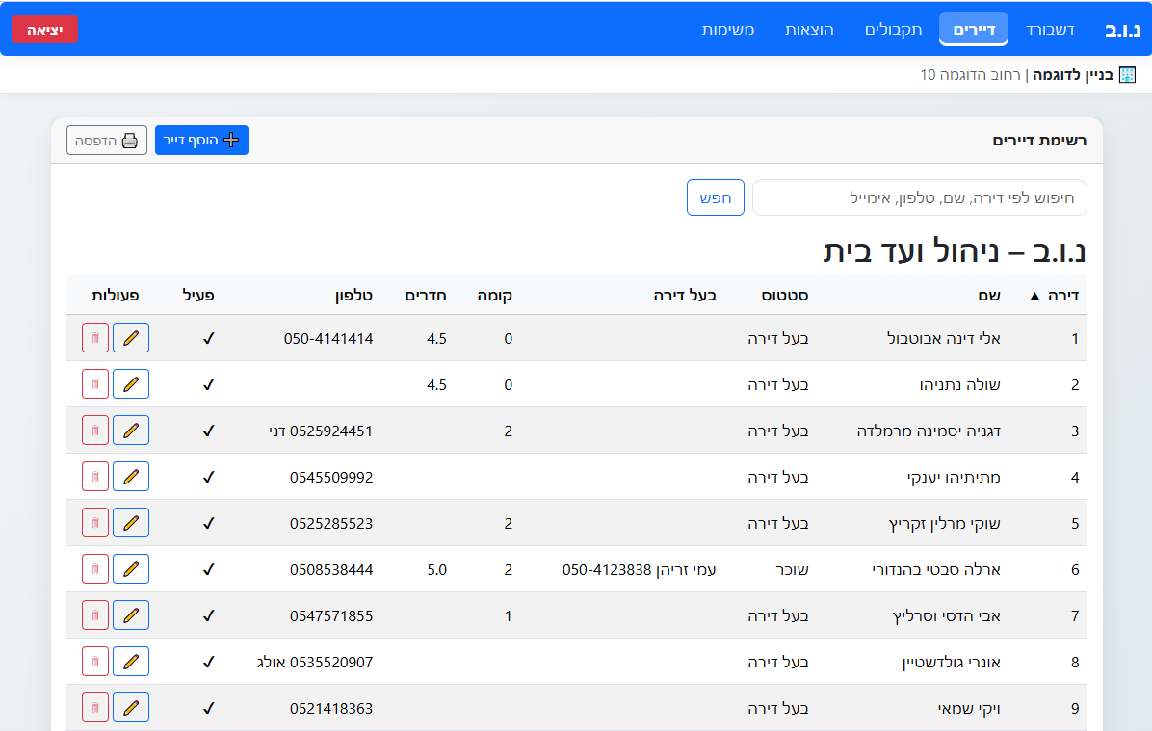Click the tenant search input field
Screen dimensions: 1152x731
tap(919, 196)
